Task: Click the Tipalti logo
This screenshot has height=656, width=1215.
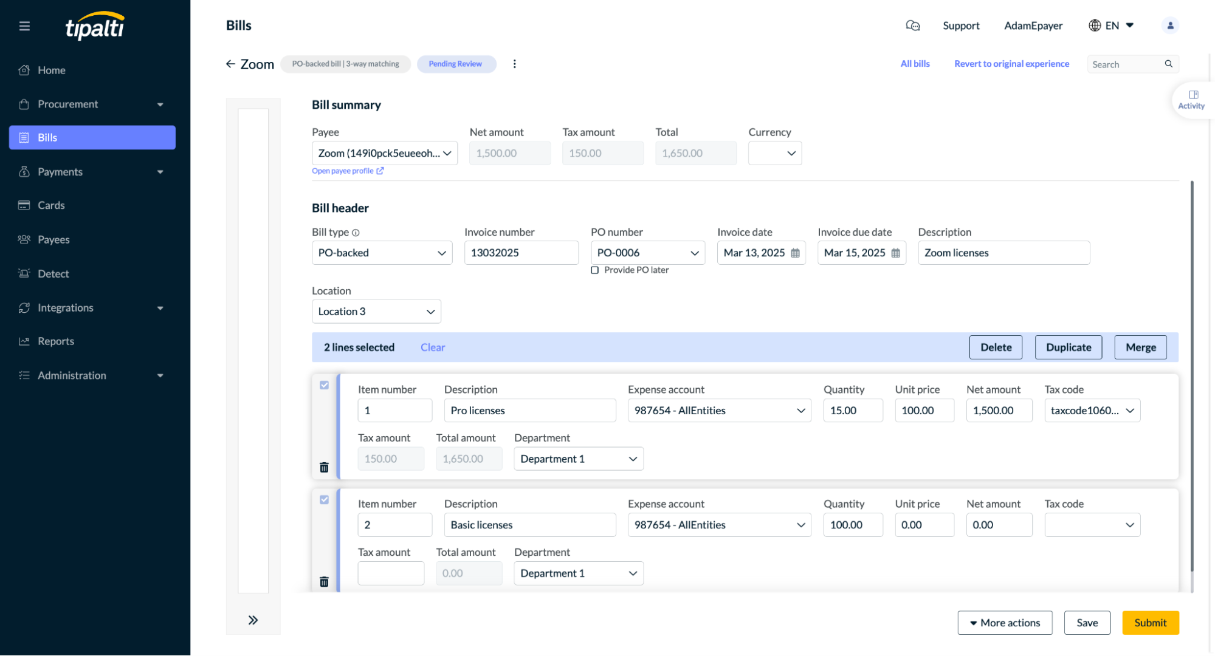Action: (x=95, y=26)
